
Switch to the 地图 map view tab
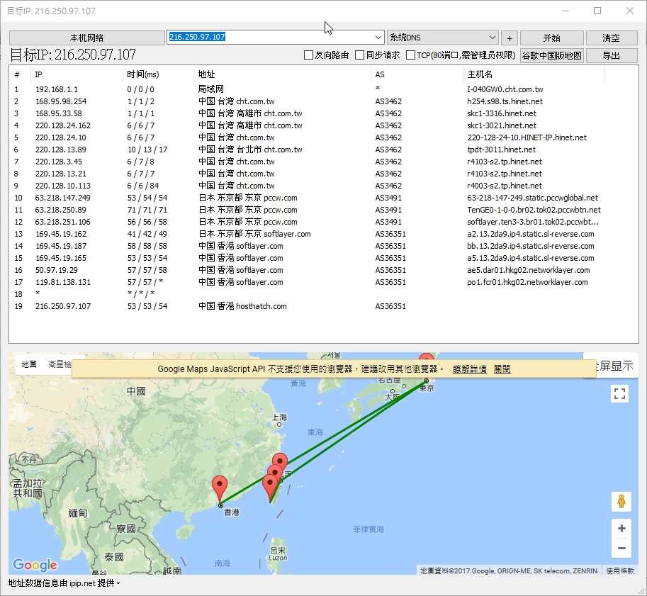(x=29, y=364)
